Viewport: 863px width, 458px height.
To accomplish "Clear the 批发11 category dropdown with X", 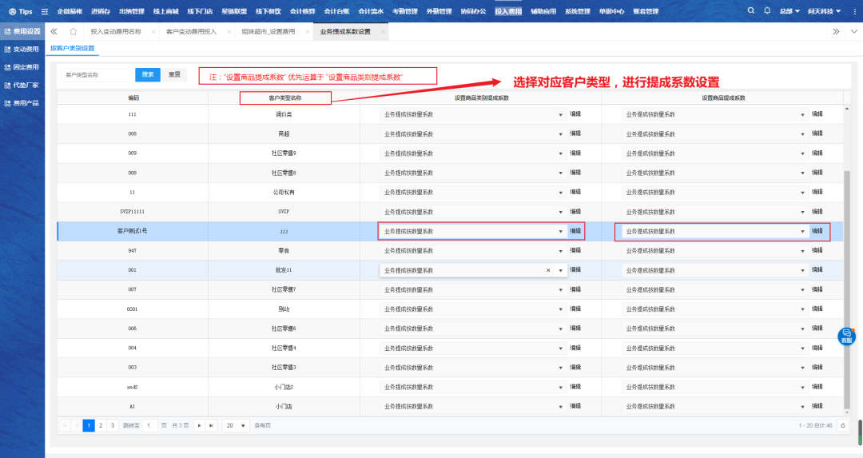I will coord(548,270).
